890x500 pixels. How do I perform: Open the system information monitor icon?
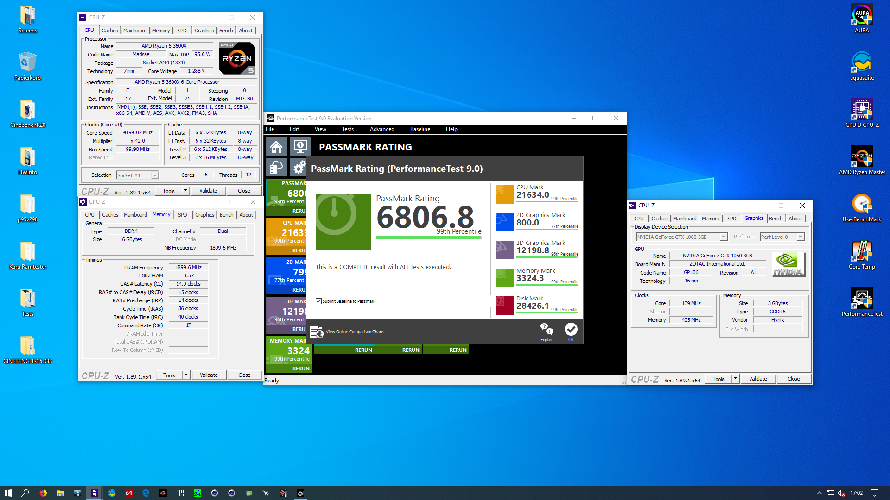coord(300,147)
